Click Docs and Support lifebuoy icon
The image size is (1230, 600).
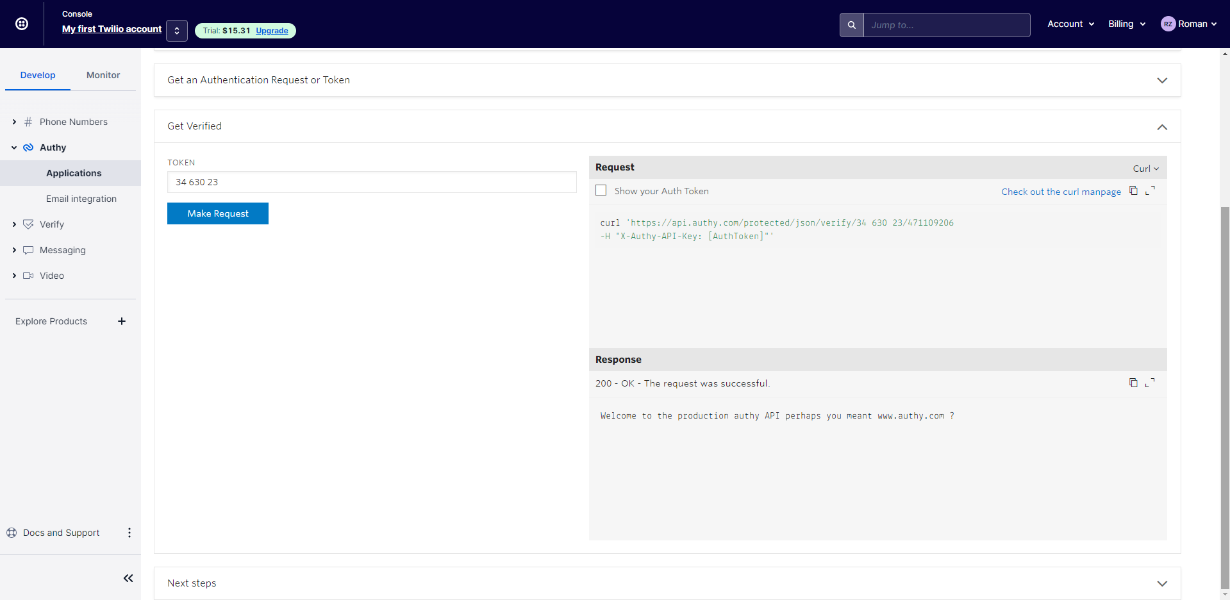coord(12,533)
